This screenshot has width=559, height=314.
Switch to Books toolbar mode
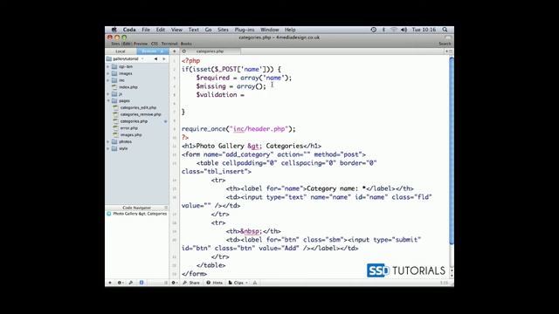click(186, 44)
